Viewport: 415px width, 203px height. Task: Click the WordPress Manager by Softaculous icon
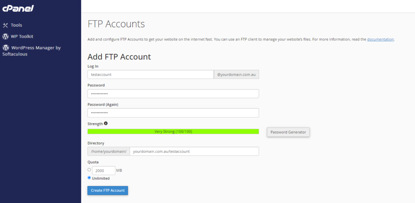tap(5, 48)
